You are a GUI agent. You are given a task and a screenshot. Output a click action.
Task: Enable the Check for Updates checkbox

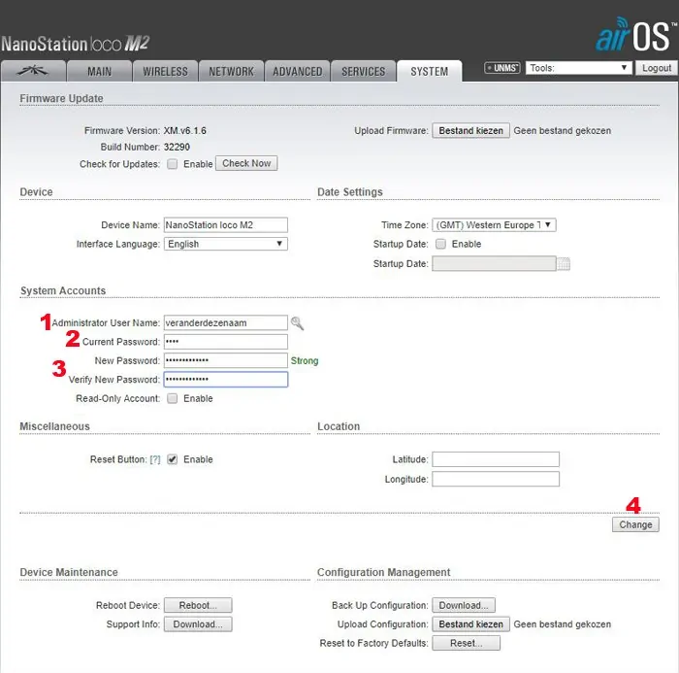tap(173, 164)
